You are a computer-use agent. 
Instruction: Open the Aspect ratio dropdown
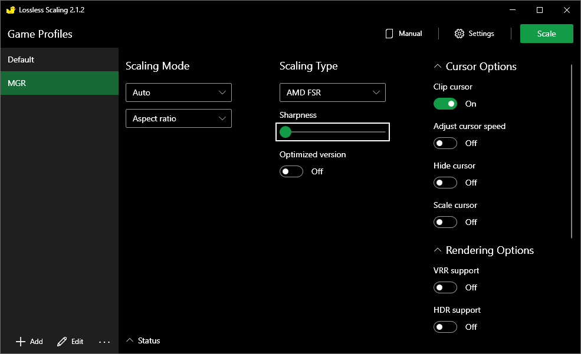coord(179,118)
